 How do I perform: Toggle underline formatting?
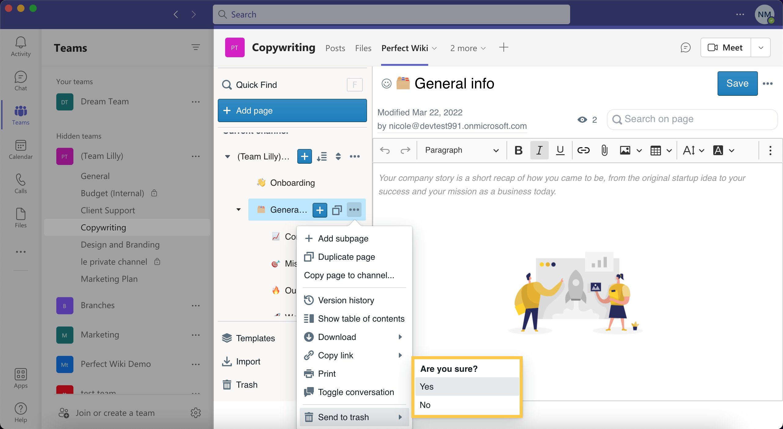[560, 150]
